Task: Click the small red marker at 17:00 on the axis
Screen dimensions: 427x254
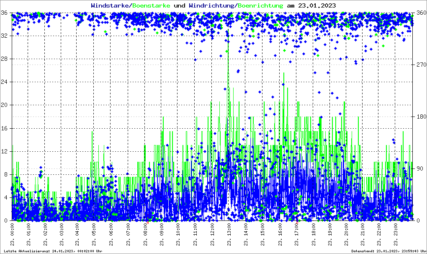Action: click(297, 223)
